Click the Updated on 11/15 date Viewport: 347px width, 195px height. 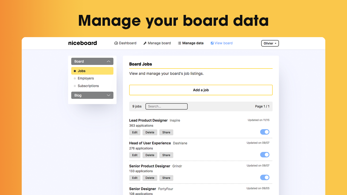(x=259, y=120)
